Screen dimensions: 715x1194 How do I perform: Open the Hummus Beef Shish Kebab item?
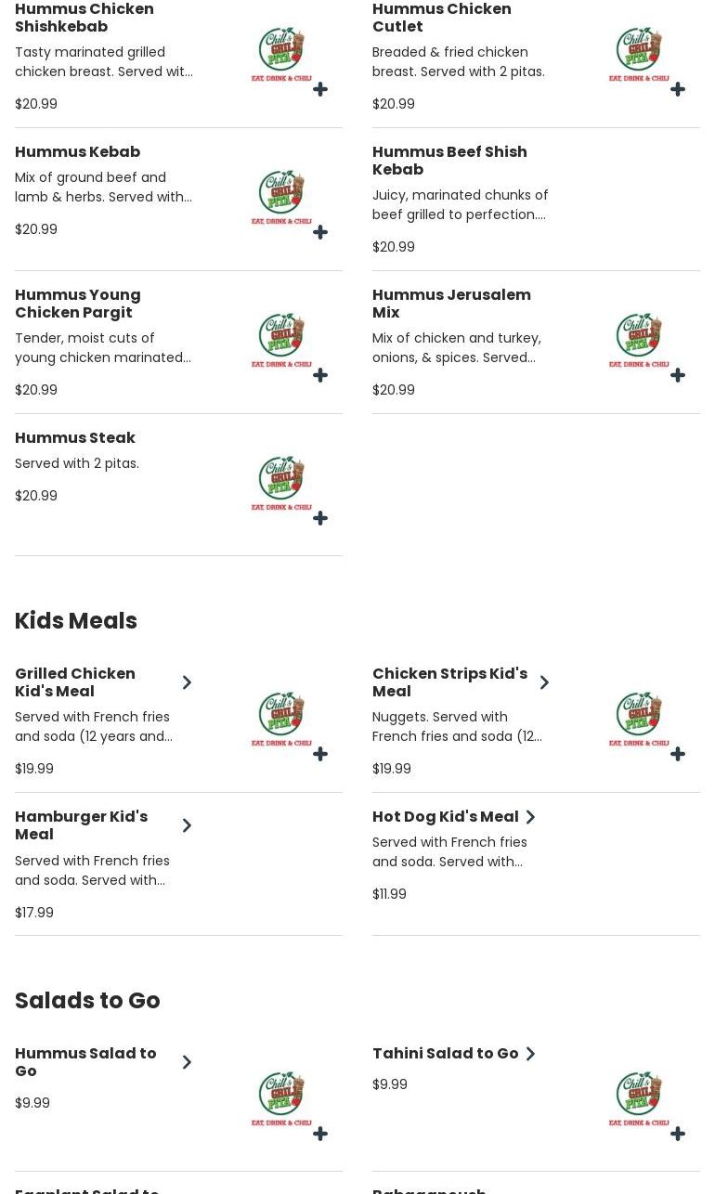(x=449, y=161)
